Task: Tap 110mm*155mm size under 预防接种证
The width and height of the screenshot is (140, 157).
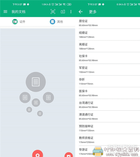Action: (87, 131)
